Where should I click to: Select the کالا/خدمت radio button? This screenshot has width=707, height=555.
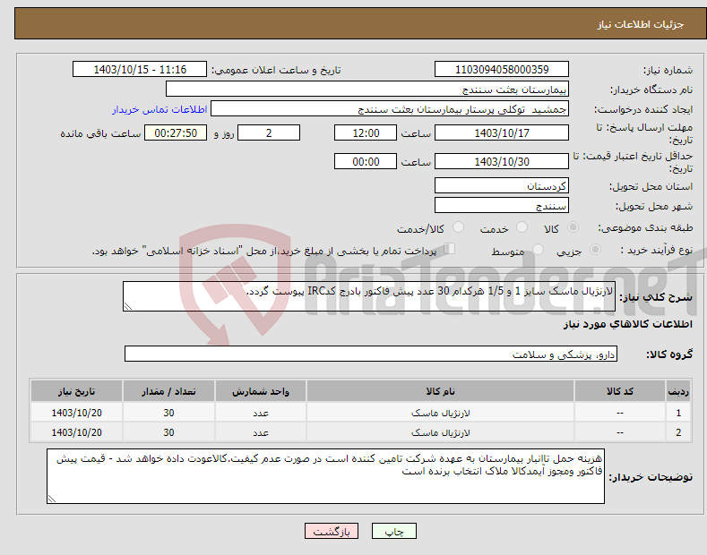(458, 227)
